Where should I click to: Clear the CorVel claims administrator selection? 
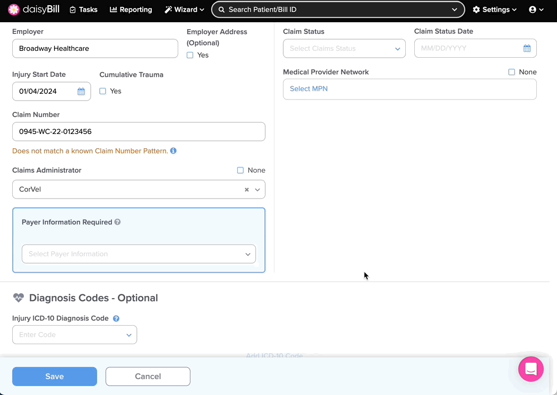pyautogui.click(x=247, y=190)
